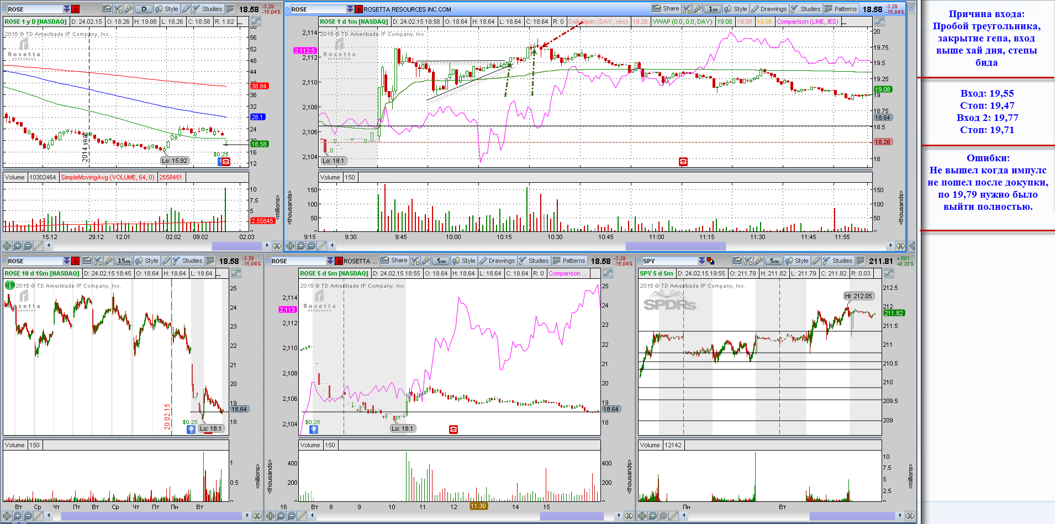Open Drawings on 5m ROSE chart

tap(498, 261)
